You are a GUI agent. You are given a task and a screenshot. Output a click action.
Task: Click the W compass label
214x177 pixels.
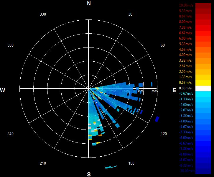2,90
